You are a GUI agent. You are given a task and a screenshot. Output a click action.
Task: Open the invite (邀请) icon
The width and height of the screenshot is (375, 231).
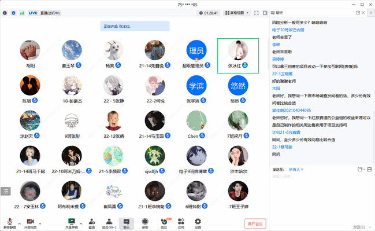92,223
